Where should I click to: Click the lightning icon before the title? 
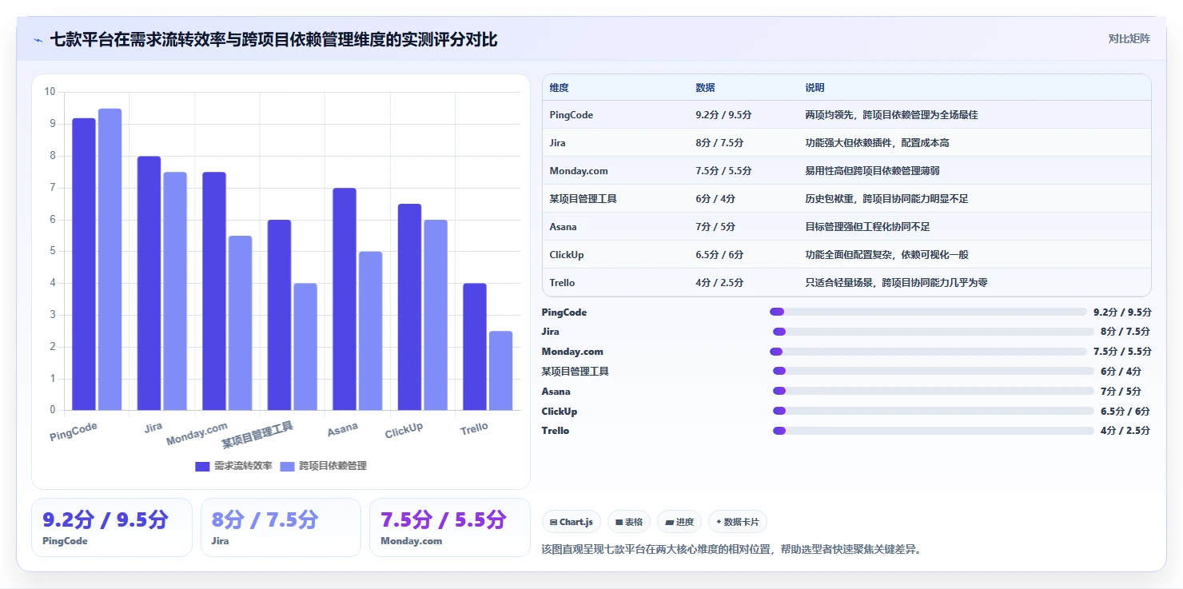(x=38, y=40)
